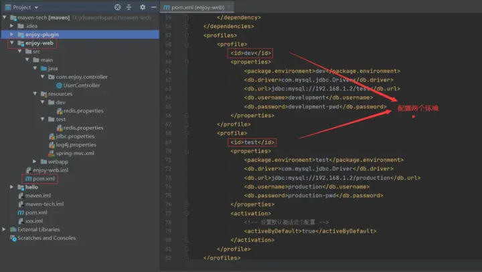Fold dev properties block at line 60
482x272 pixels.
click(187, 62)
